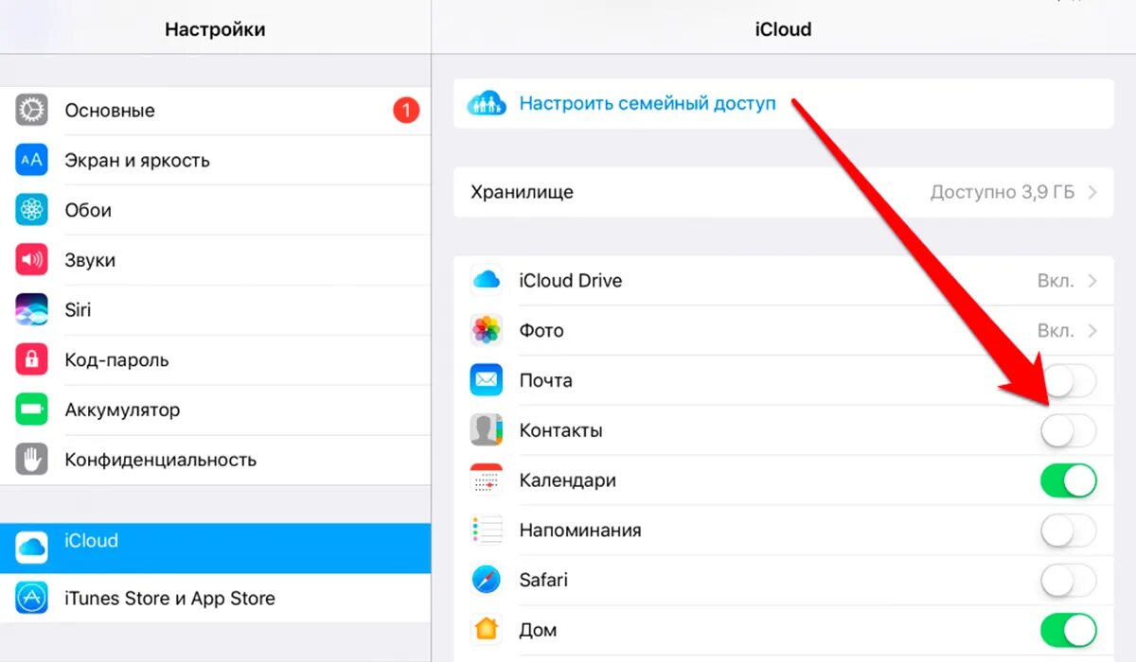This screenshot has width=1136, height=662.
Task: Tap the Почта label
Action: [546, 381]
